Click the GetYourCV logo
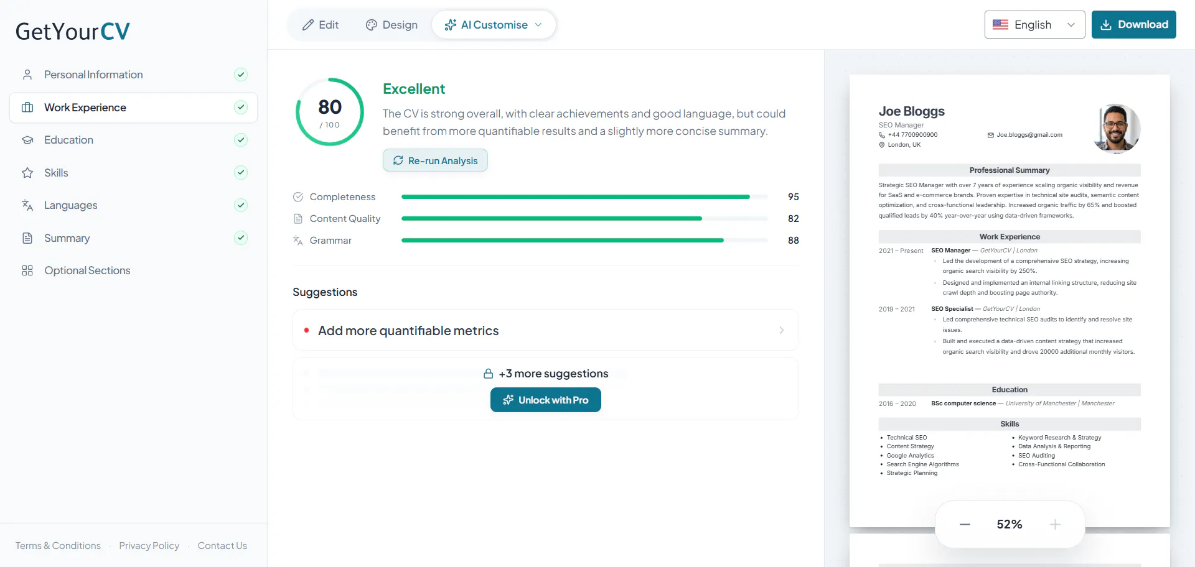 [73, 31]
